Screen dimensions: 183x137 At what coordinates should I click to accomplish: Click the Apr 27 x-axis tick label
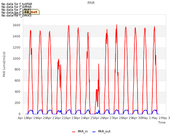[108, 118]
